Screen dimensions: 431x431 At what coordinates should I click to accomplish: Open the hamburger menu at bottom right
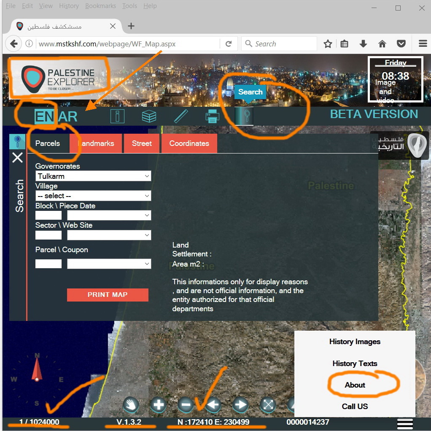(x=405, y=423)
